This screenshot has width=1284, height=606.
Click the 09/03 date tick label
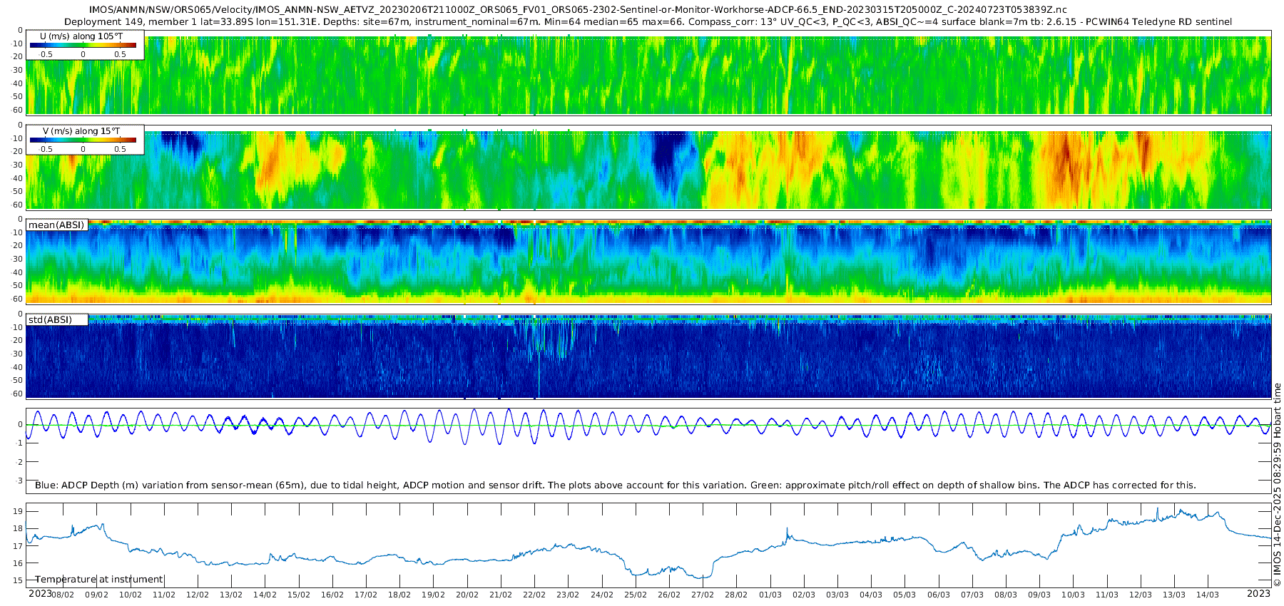[x=1039, y=595]
